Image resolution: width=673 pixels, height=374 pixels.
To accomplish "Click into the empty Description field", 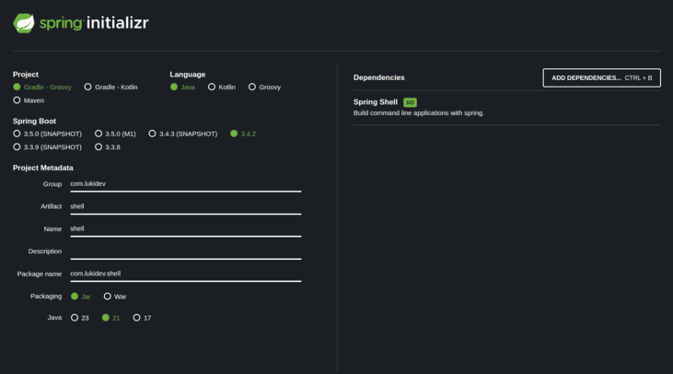I will pos(184,251).
